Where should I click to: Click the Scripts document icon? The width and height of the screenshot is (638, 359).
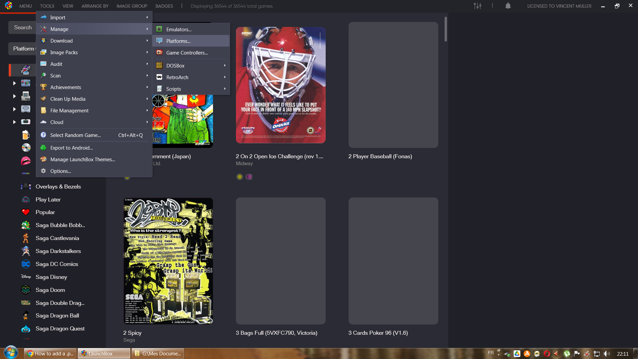[159, 89]
